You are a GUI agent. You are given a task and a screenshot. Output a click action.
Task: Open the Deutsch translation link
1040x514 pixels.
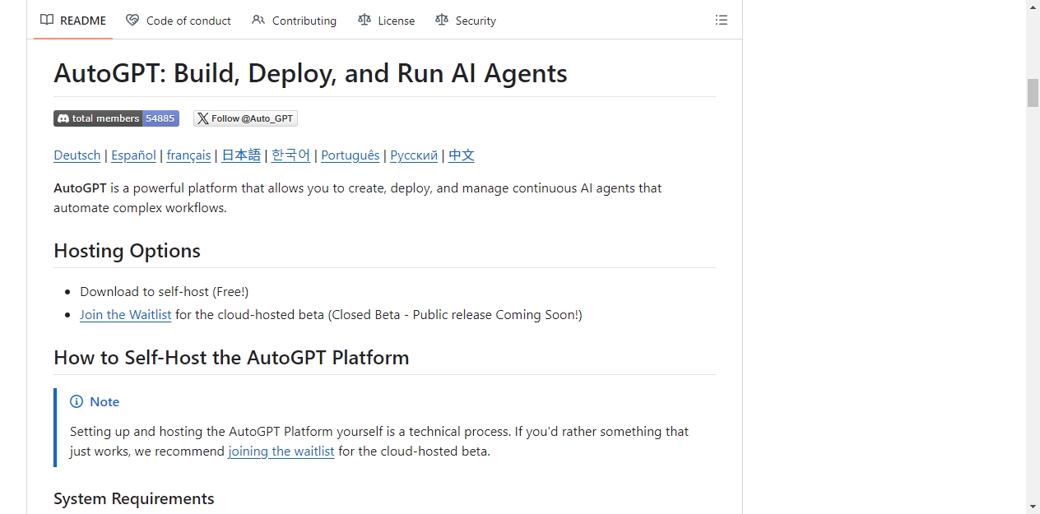(x=77, y=155)
